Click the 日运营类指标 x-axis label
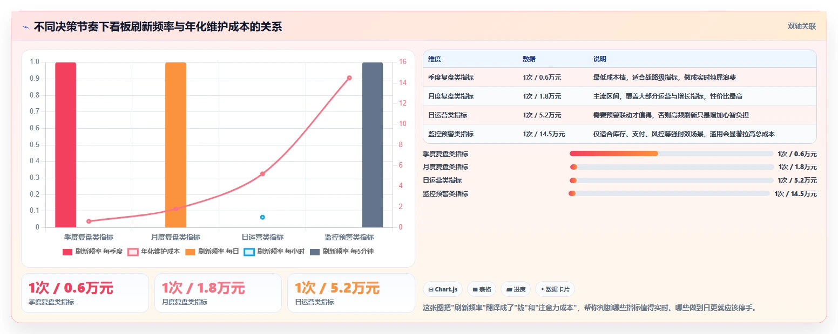The height and width of the screenshot is (334, 838). point(262,237)
